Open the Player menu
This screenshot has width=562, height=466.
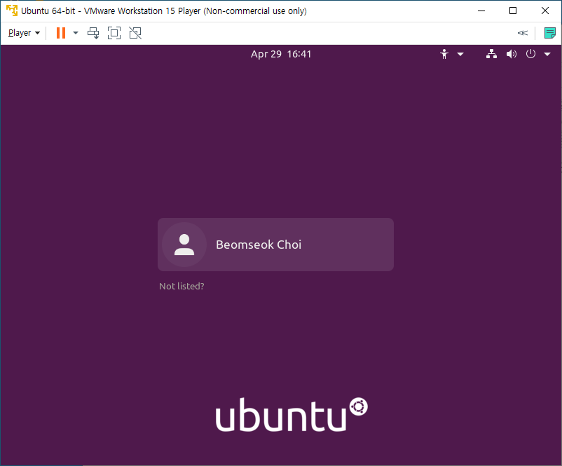point(24,33)
